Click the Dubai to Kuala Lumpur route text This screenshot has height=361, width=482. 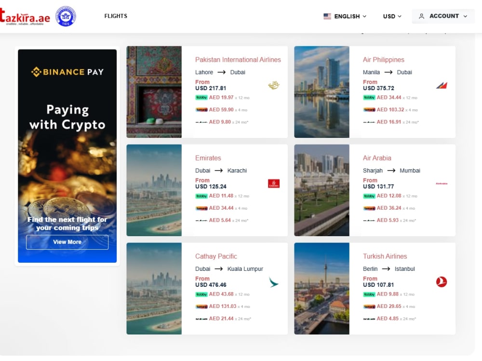[x=229, y=269]
